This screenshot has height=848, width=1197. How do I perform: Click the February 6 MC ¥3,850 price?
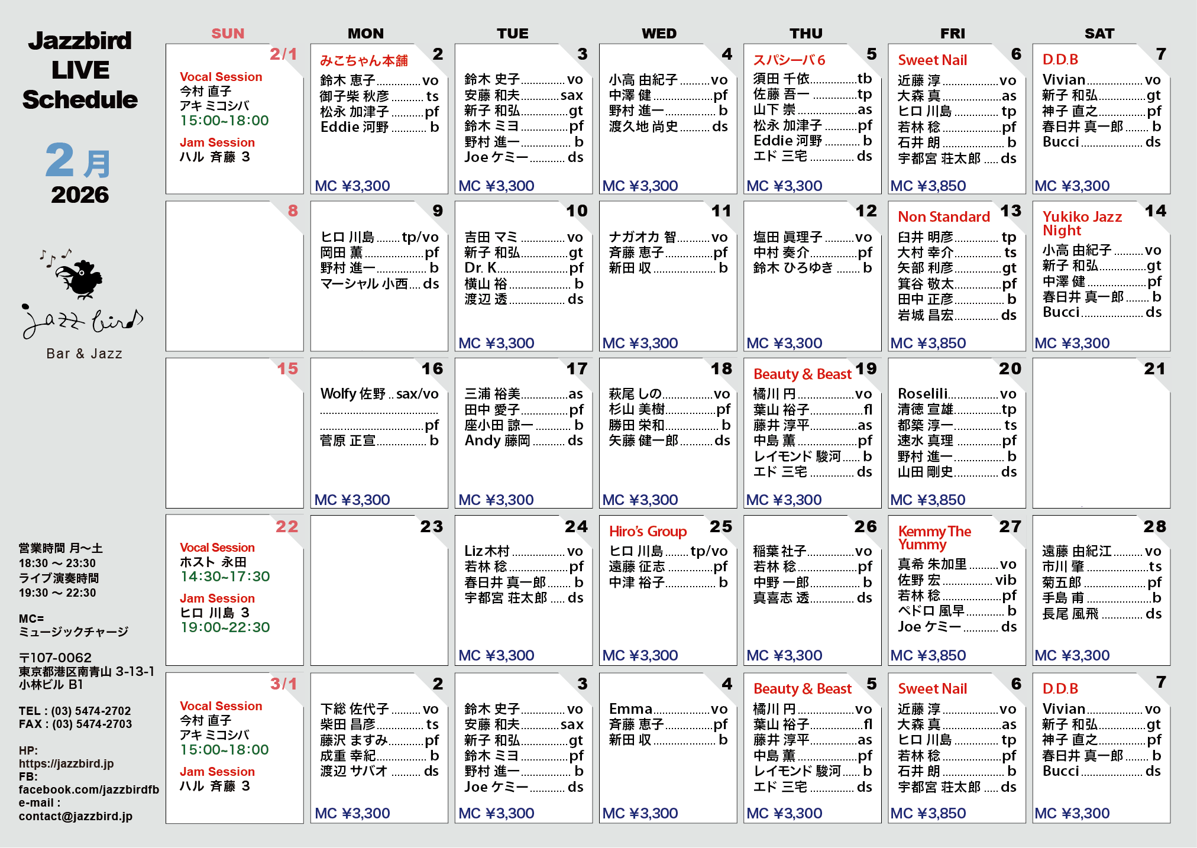tap(928, 186)
